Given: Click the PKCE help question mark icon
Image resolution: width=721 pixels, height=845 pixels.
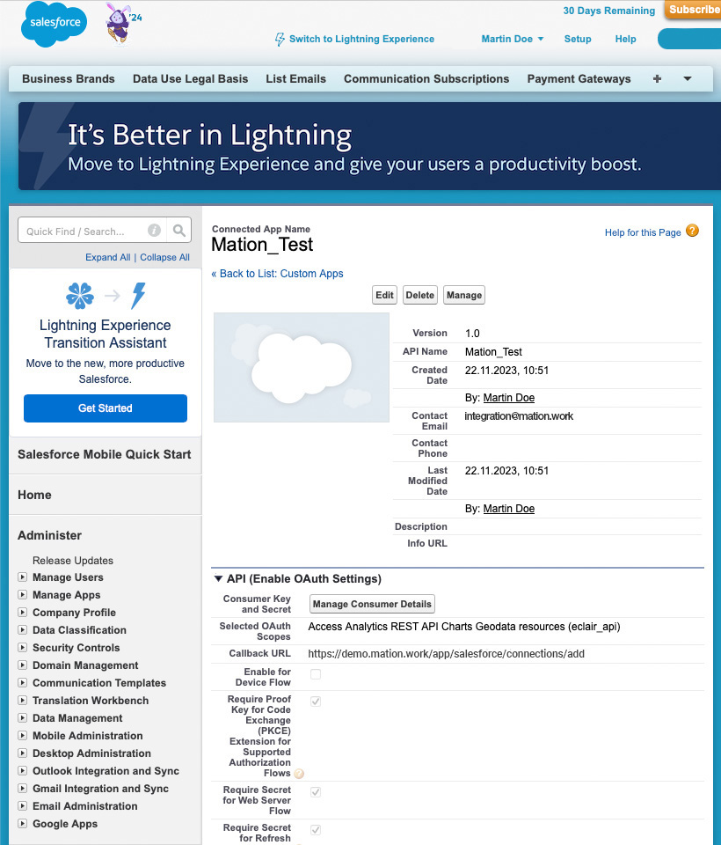Looking at the screenshot, I should (299, 774).
